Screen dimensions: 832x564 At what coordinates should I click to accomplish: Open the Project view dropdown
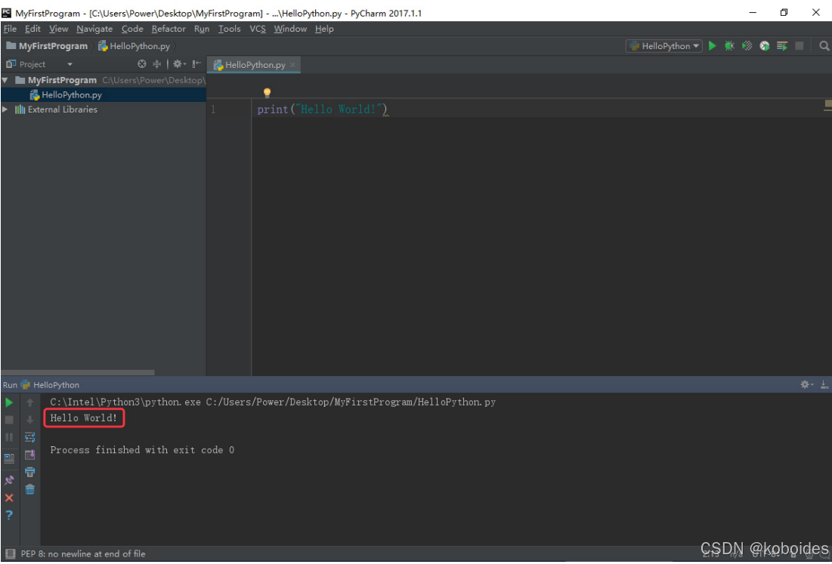70,64
